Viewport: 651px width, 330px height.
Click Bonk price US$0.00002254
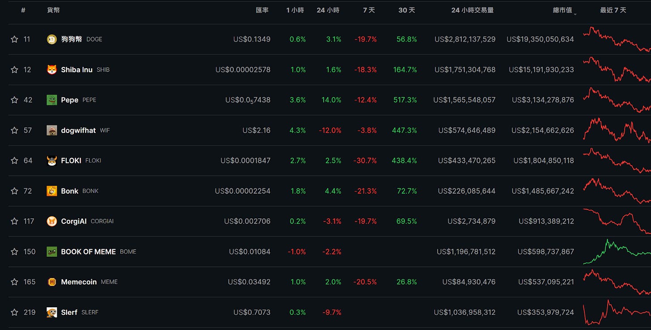point(243,191)
